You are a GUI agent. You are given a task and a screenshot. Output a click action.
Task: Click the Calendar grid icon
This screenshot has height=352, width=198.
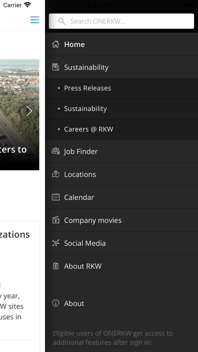pyautogui.click(x=56, y=197)
